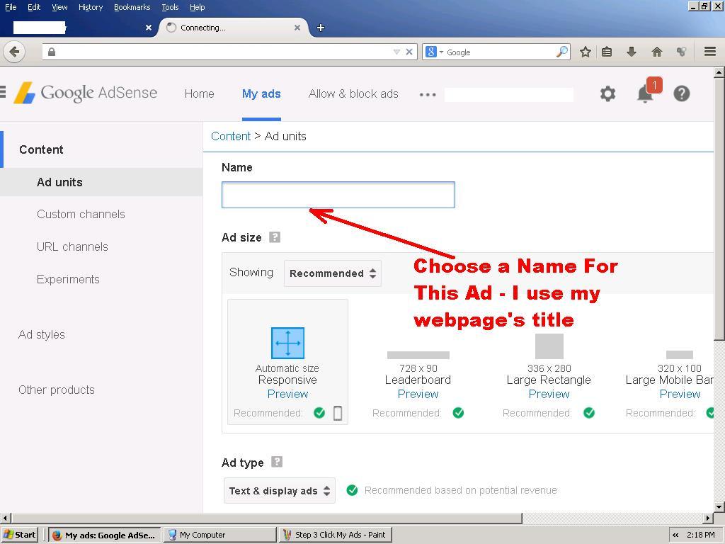Go to AdSense Home tab
Image resolution: width=725 pixels, height=544 pixels.
[x=199, y=94]
